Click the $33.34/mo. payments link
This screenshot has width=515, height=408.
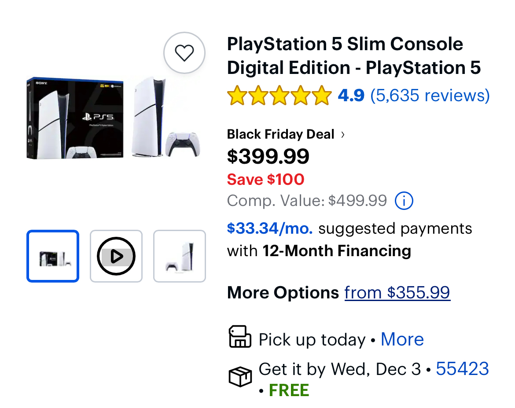point(270,228)
